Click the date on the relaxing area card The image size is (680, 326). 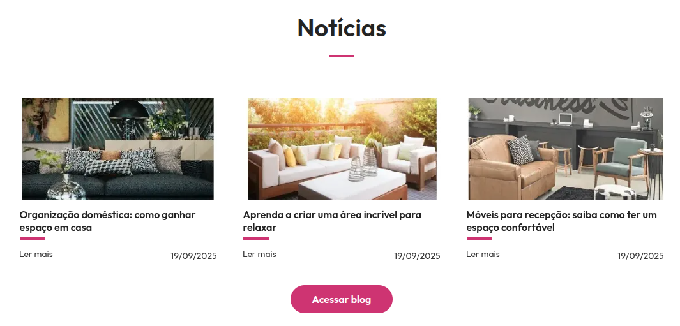point(417,256)
